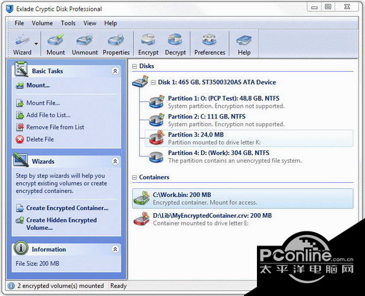Click '2 encrypted volume(s) mounted' status text
365x296 pixels.
(x=61, y=286)
